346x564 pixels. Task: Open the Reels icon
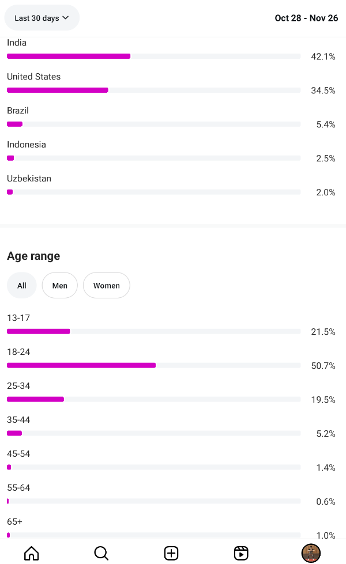241,553
